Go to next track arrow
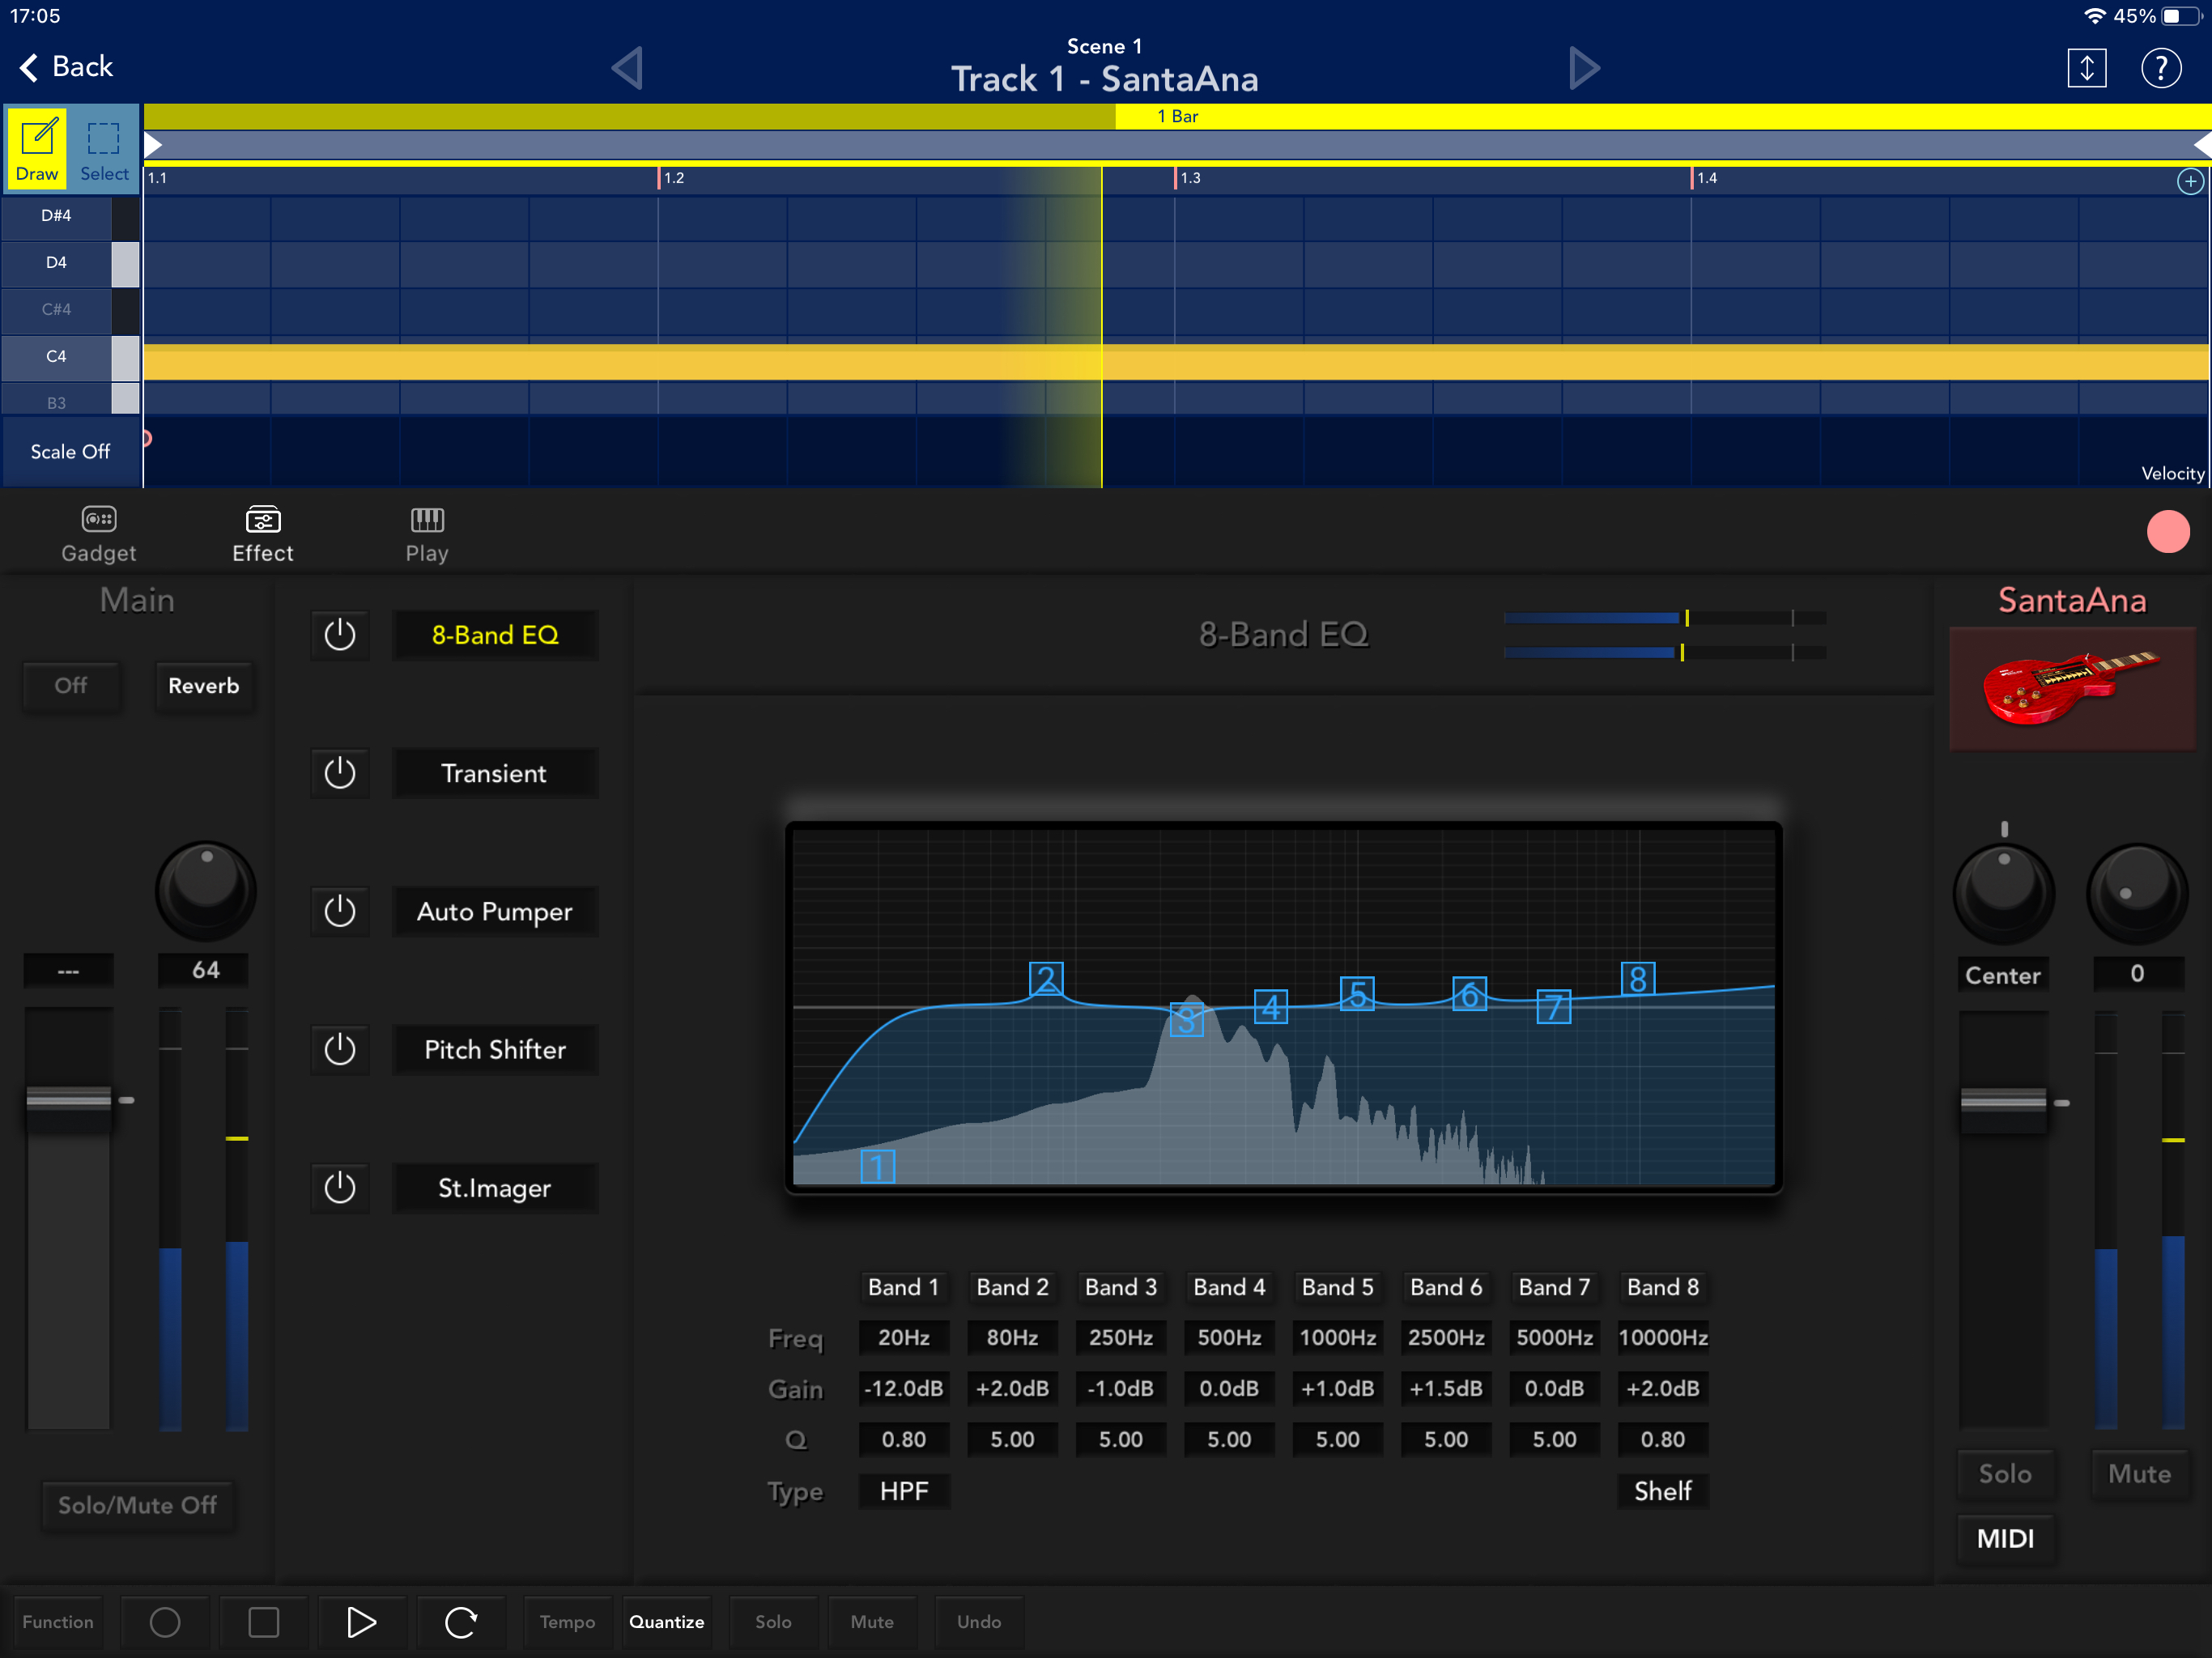Image resolution: width=2212 pixels, height=1658 pixels. click(1584, 69)
